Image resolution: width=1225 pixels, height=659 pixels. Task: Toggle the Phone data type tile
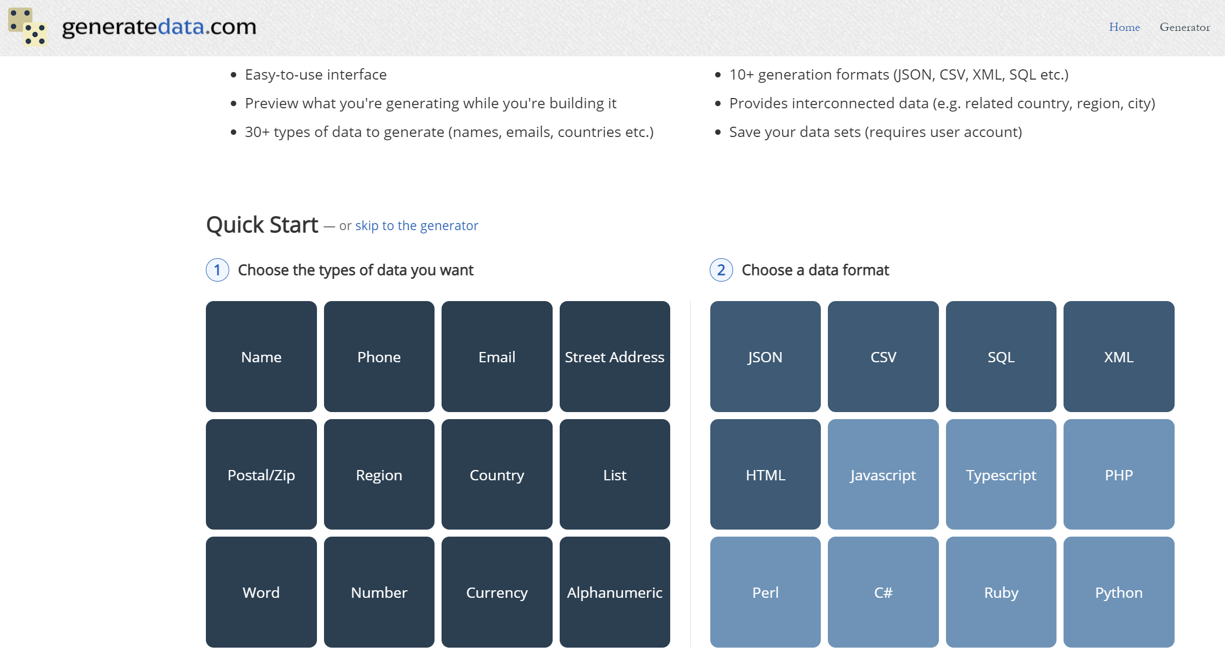pos(379,356)
